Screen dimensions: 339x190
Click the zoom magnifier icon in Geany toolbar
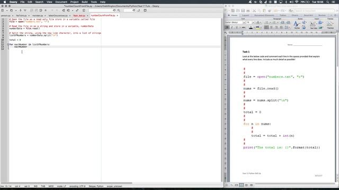(x=119, y=11)
